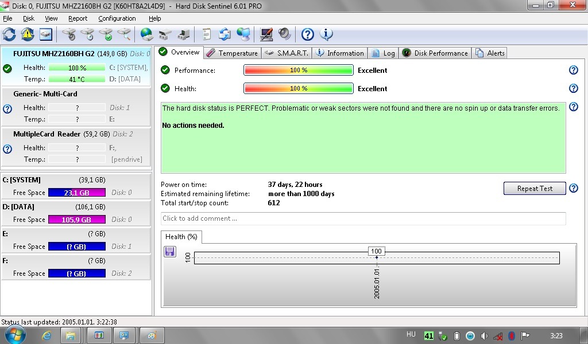
Task: Open the Configuration menu
Action: (x=117, y=18)
